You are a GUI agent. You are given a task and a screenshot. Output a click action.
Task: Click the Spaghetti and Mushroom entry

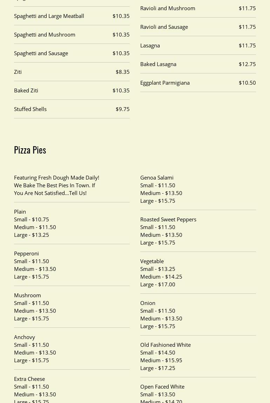(45, 34)
